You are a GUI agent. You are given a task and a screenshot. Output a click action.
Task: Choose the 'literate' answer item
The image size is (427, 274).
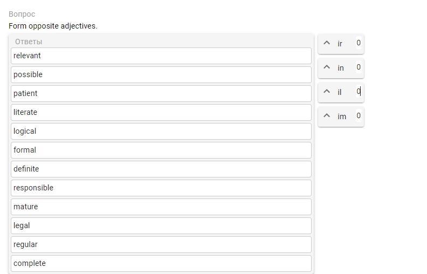tap(161, 112)
